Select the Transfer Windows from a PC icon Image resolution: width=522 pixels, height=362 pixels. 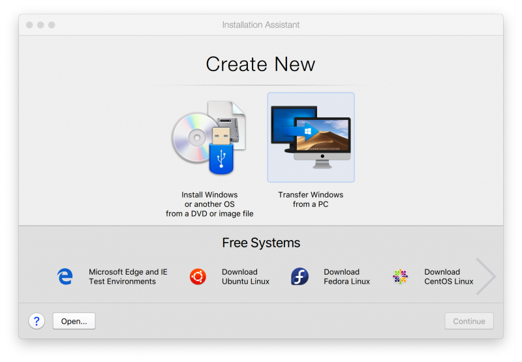click(311, 137)
